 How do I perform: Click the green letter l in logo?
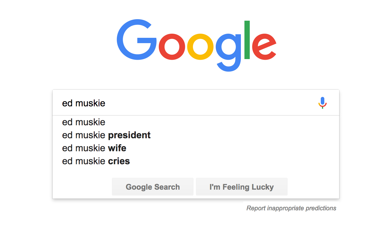[x=247, y=40]
